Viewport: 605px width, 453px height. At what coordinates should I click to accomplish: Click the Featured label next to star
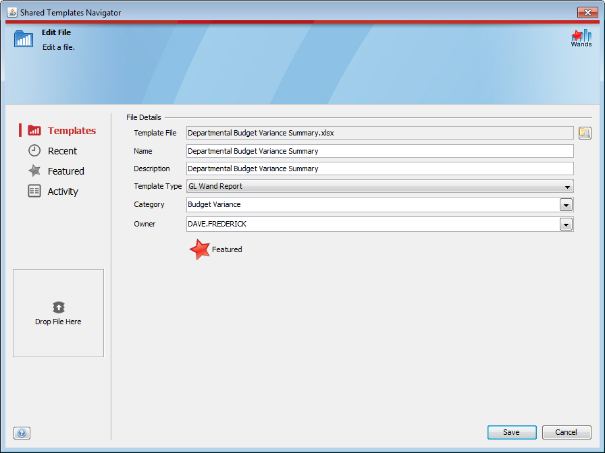(227, 249)
